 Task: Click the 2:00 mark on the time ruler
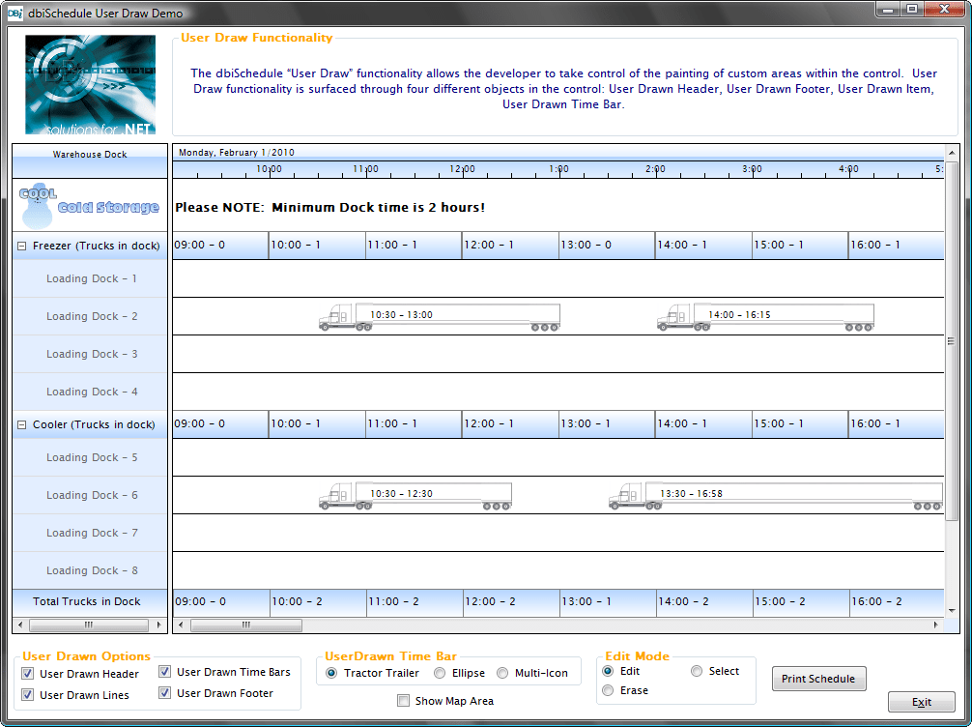point(655,169)
